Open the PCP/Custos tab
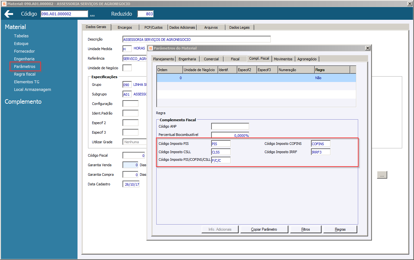This screenshot has height=260, width=414. click(153, 27)
